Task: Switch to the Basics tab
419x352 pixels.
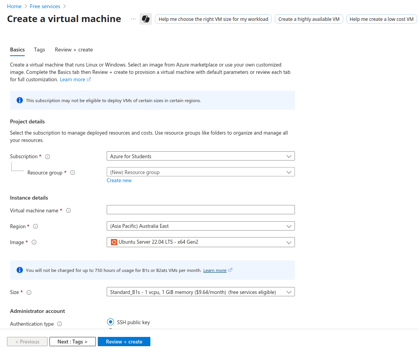Action: (x=17, y=50)
